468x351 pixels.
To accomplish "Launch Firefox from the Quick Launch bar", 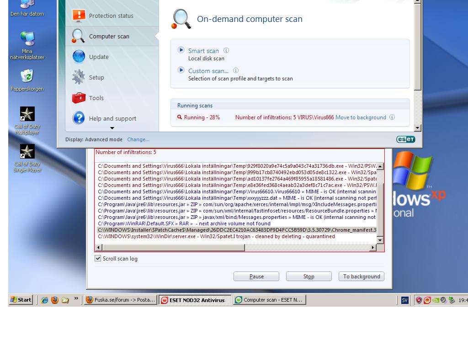I will click(x=55, y=300).
